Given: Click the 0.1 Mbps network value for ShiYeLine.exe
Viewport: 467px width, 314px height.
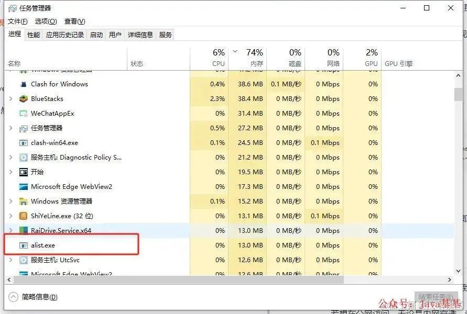Looking at the screenshot, I should 325,216.
